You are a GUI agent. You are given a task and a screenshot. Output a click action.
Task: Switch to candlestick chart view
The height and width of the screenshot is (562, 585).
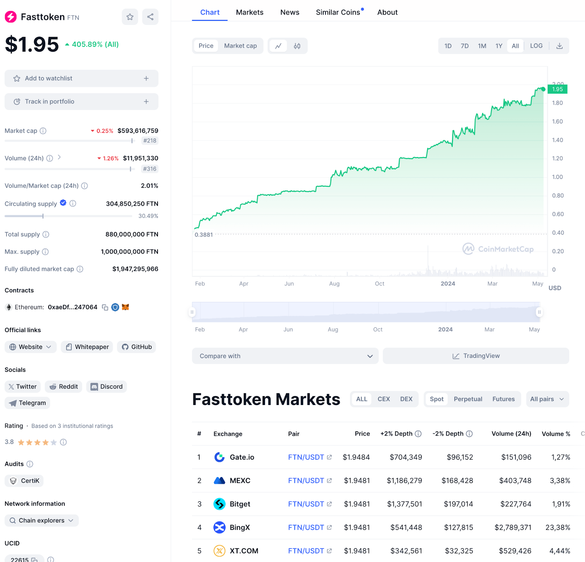click(297, 46)
